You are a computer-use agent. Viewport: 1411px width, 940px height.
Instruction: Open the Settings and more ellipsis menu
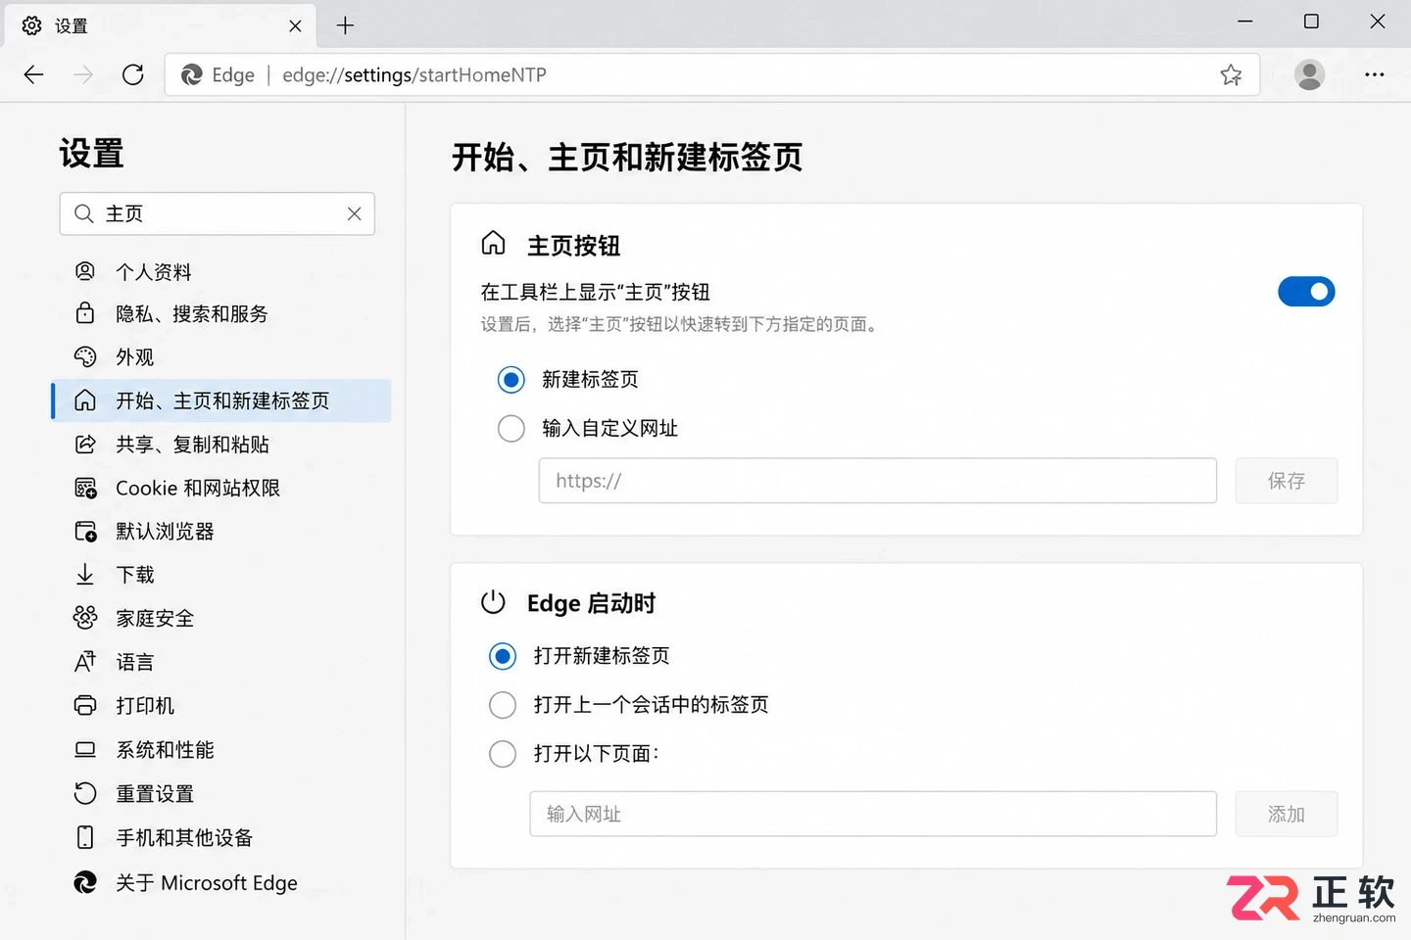[x=1375, y=74]
